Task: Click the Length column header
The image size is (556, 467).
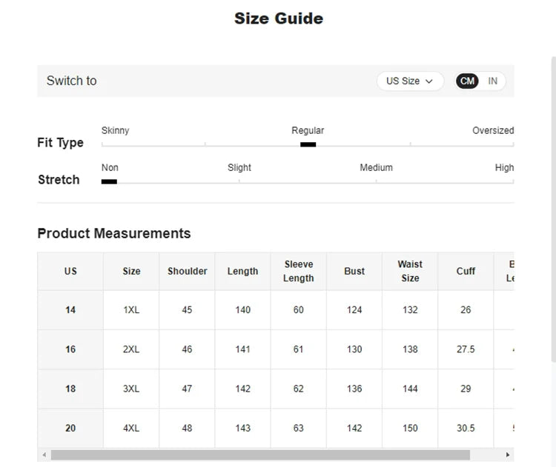Action: point(242,272)
